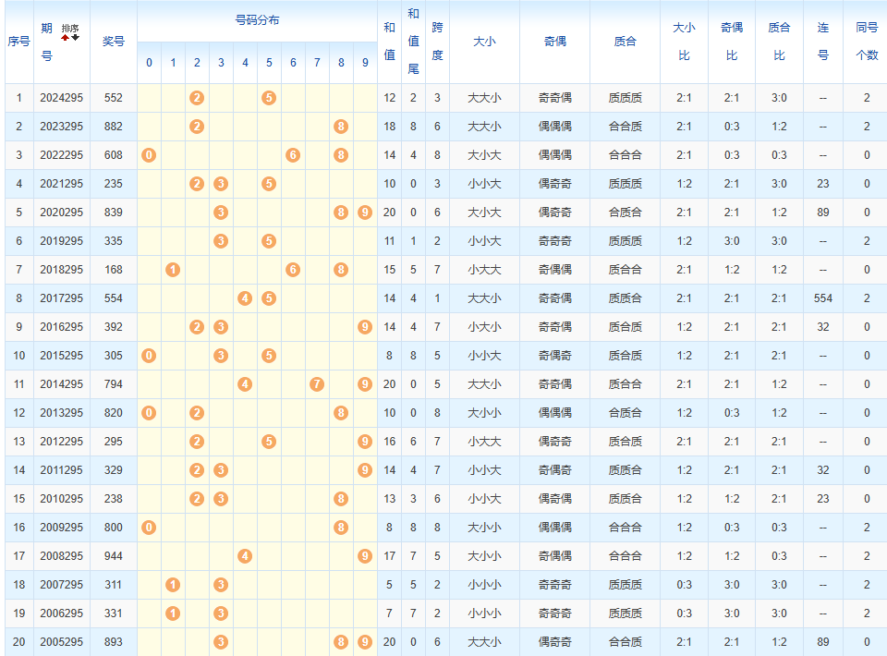Click the 号码分布 header
This screenshot has height=656, width=887.
click(x=257, y=20)
